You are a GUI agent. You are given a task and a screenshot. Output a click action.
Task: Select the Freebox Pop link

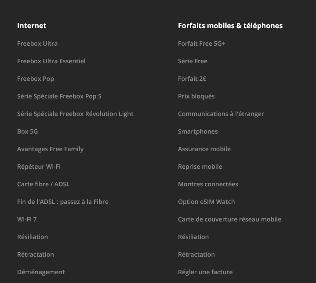(36, 79)
